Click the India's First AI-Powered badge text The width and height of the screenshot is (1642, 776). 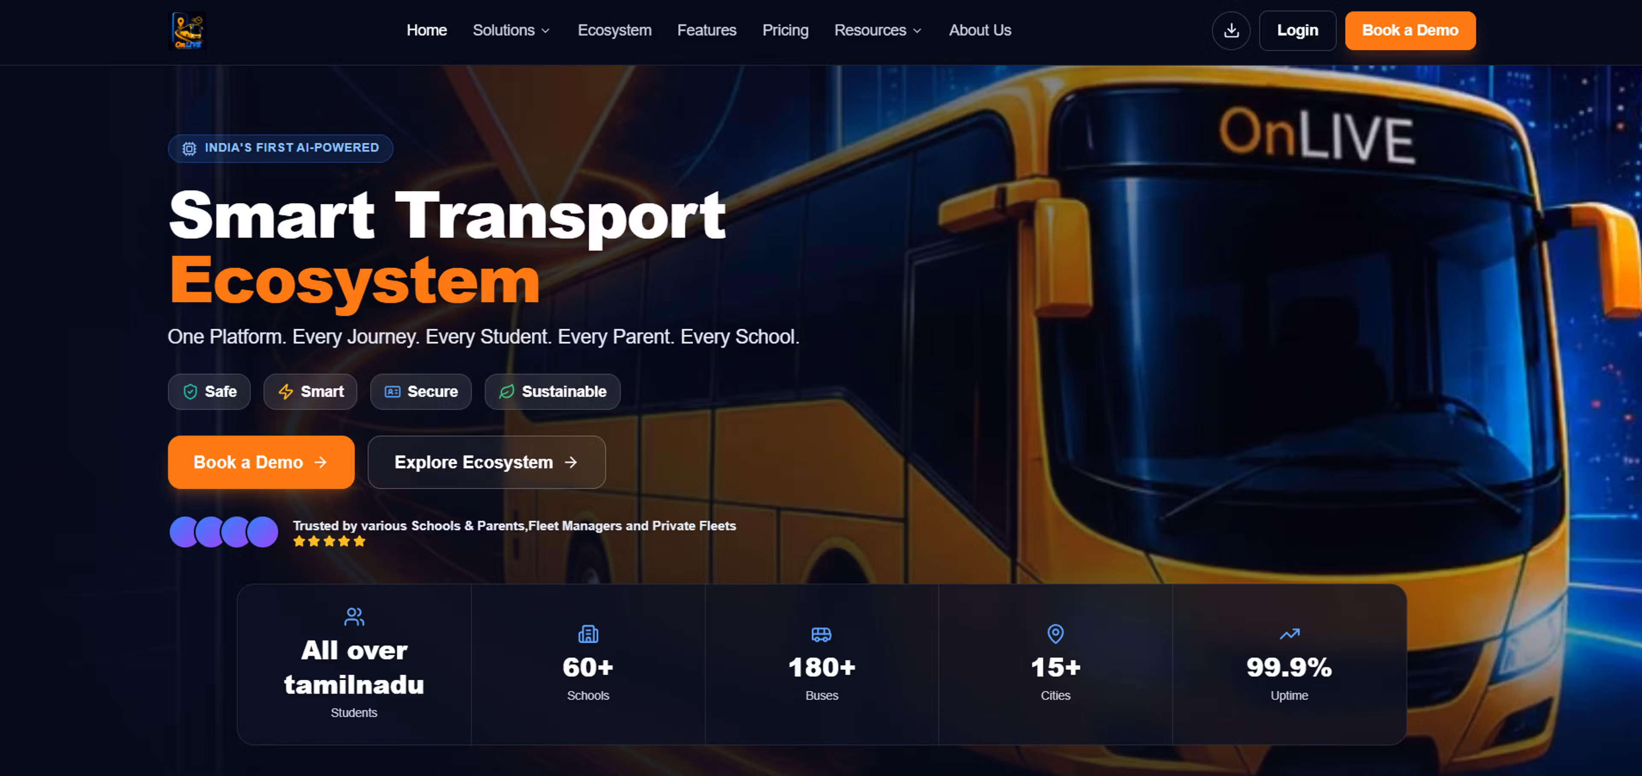[x=292, y=148]
